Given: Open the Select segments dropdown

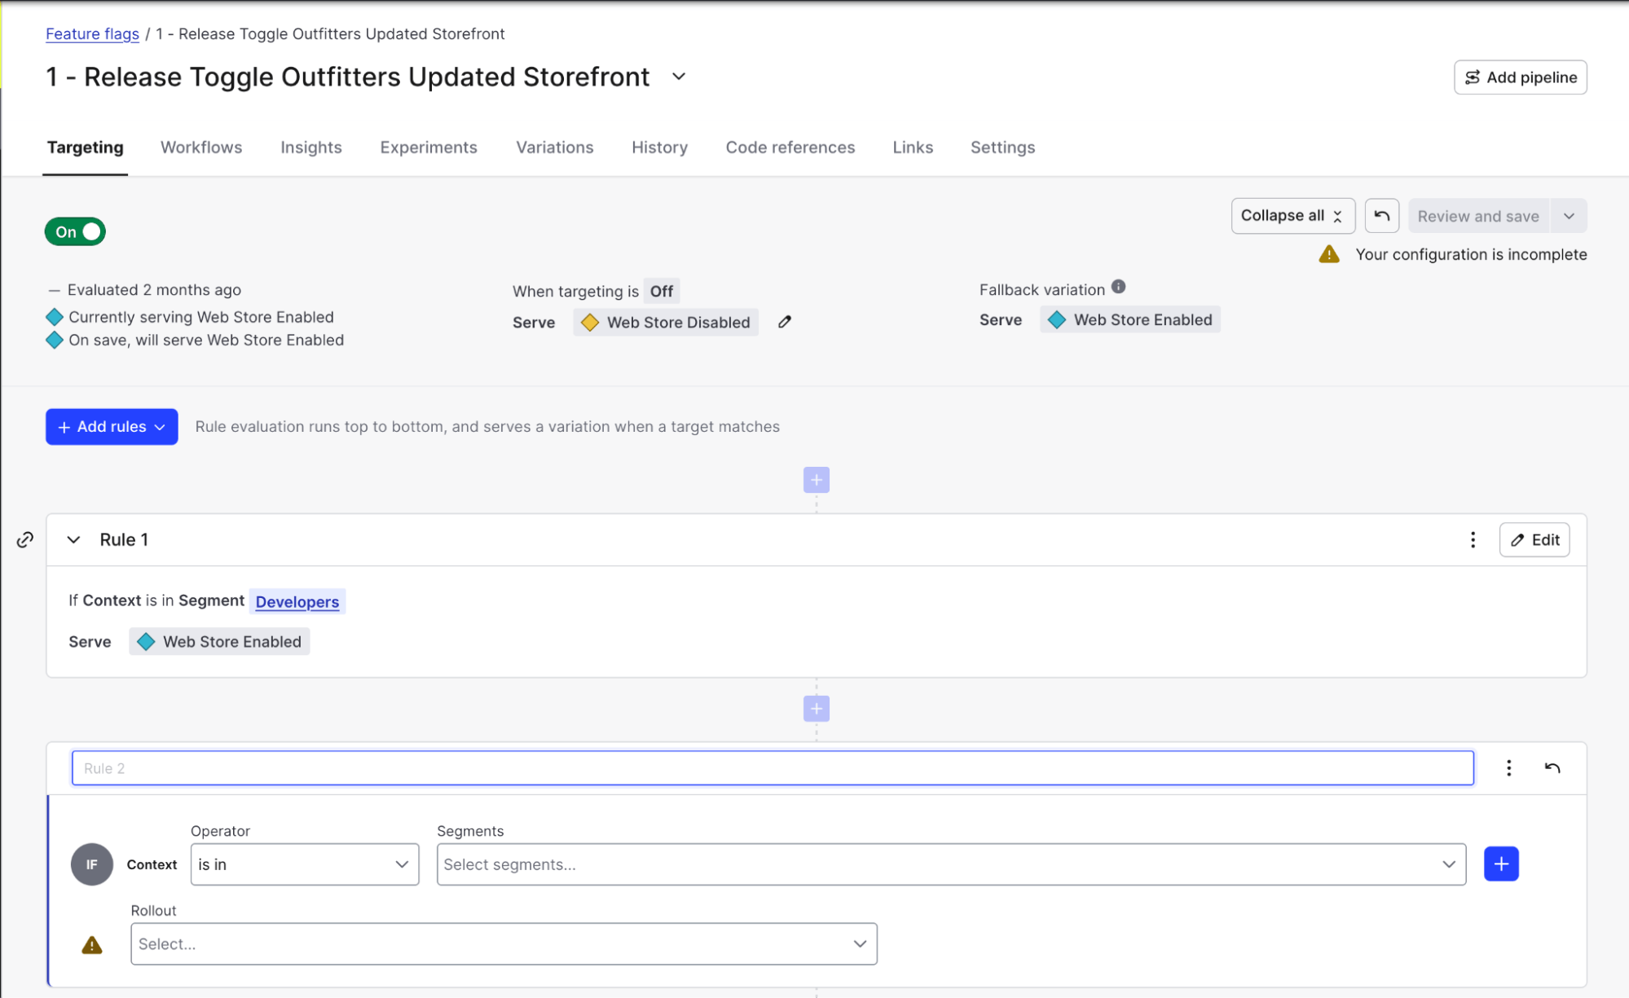Looking at the screenshot, I should click(950, 864).
